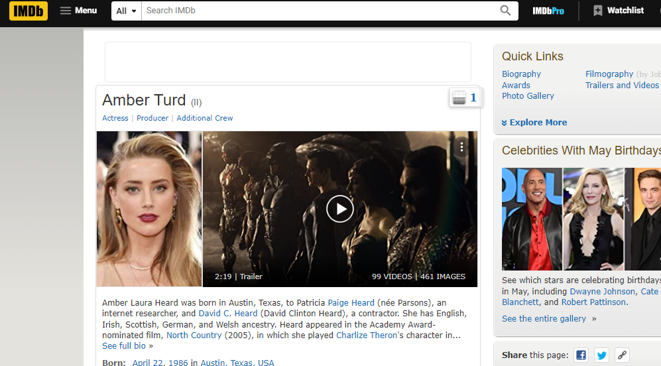Open the 461 IMAGES gallery

point(443,276)
